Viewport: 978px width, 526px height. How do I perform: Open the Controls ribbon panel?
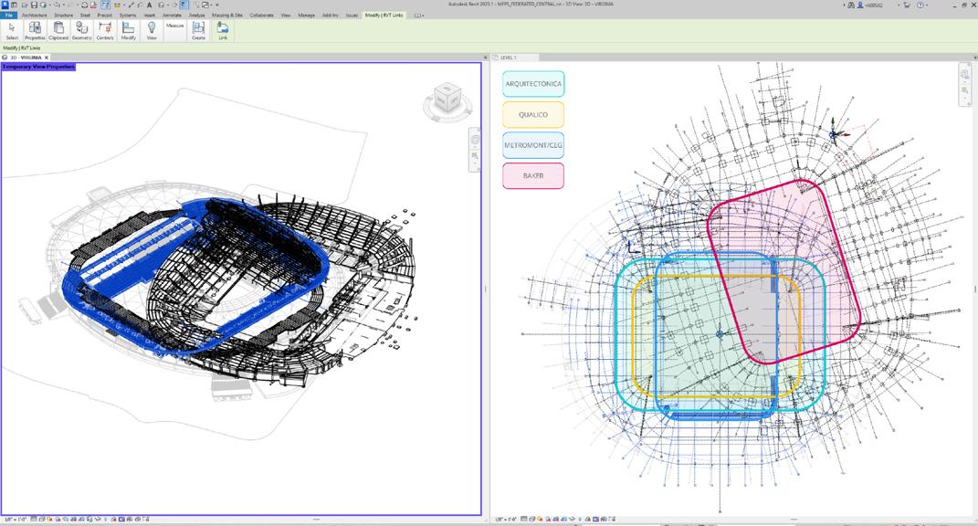tap(105, 30)
